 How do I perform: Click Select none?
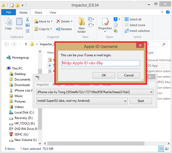[135, 25]
